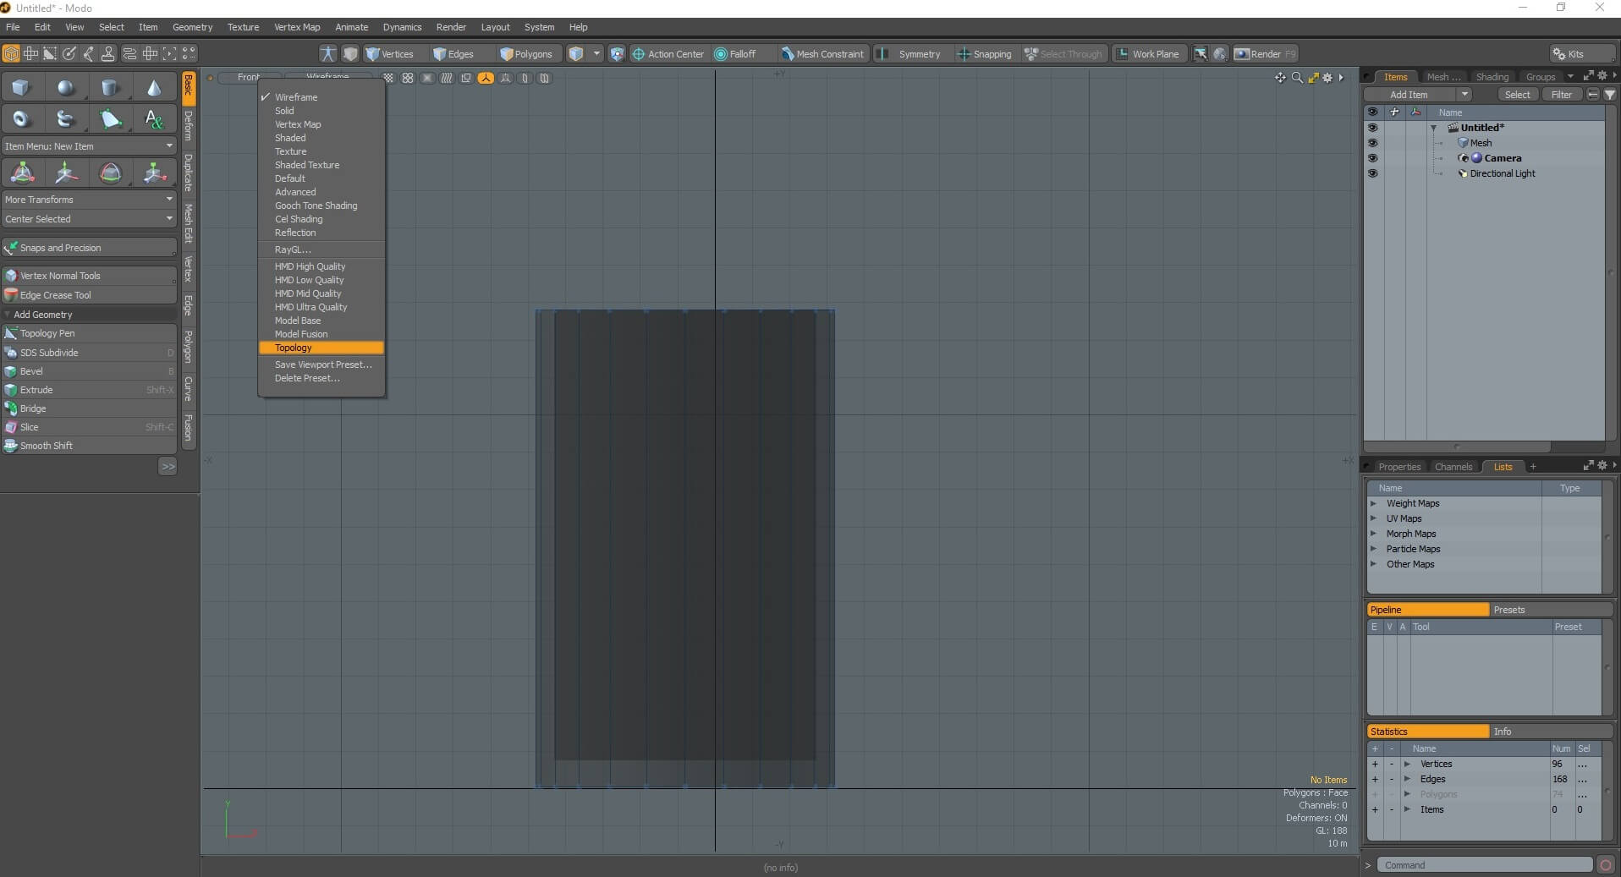Image resolution: width=1621 pixels, height=877 pixels.
Task: Expand the UV Maps entry in Lists
Action: [1372, 518]
